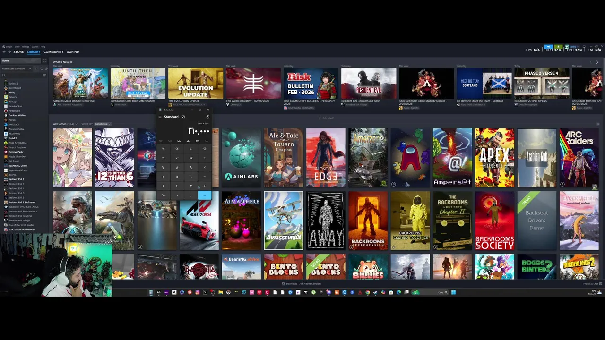
Task: Click the Palworld icon in the sidebar
Action: (x=6, y=97)
